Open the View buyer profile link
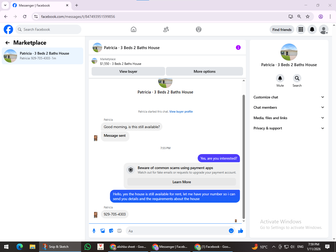The width and height of the screenshot is (336, 252). pyautogui.click(x=181, y=112)
